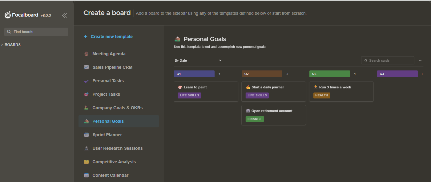Collapse the sidebar with the double-chevron
This screenshot has height=182, width=431.
coord(65,15)
